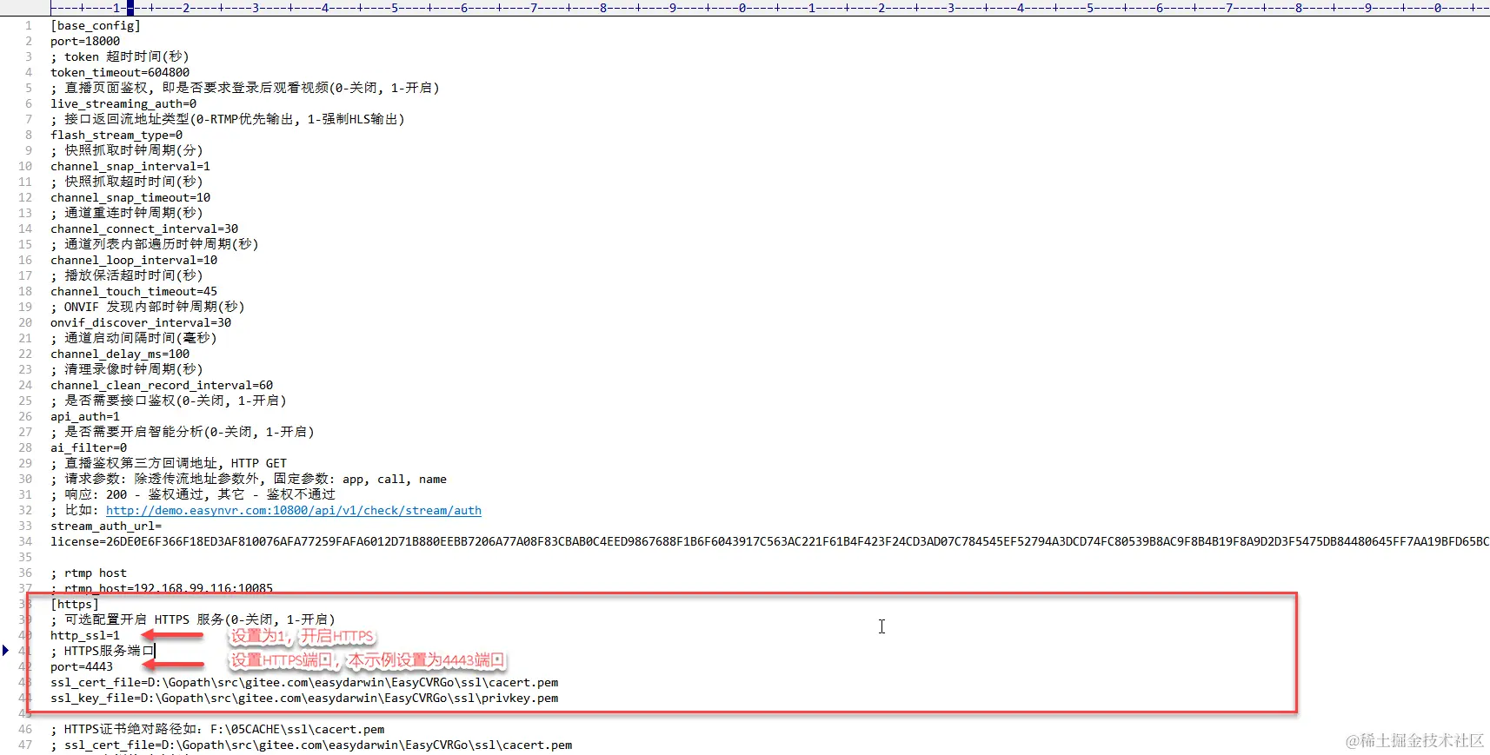This screenshot has width=1490, height=755.
Task: Select the token_timeout=604800 line
Action: pyautogui.click(x=120, y=73)
